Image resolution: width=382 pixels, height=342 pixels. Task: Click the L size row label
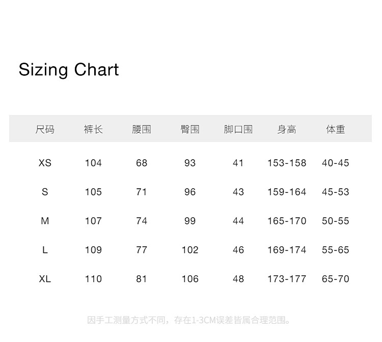coord(45,250)
